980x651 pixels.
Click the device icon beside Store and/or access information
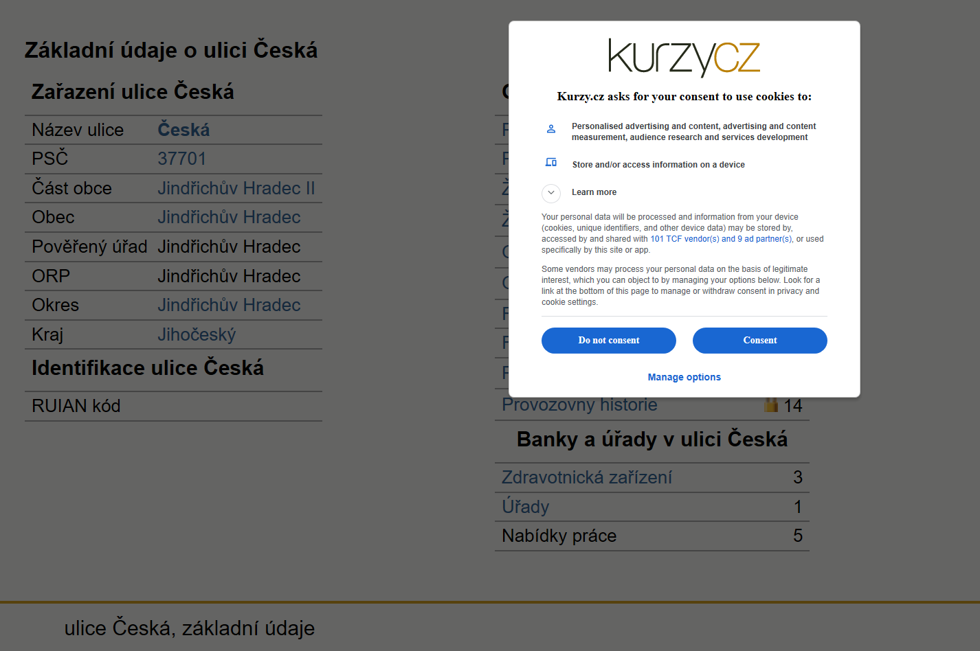(551, 163)
